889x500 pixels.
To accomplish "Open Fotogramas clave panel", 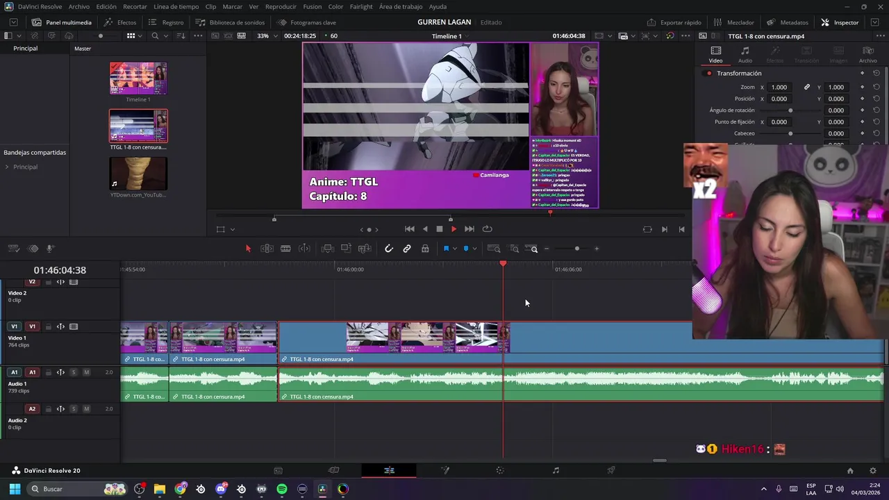I will (306, 22).
